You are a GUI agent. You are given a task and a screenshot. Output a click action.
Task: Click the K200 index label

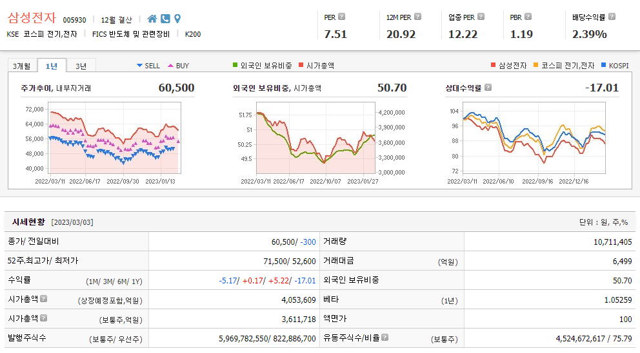click(x=193, y=34)
